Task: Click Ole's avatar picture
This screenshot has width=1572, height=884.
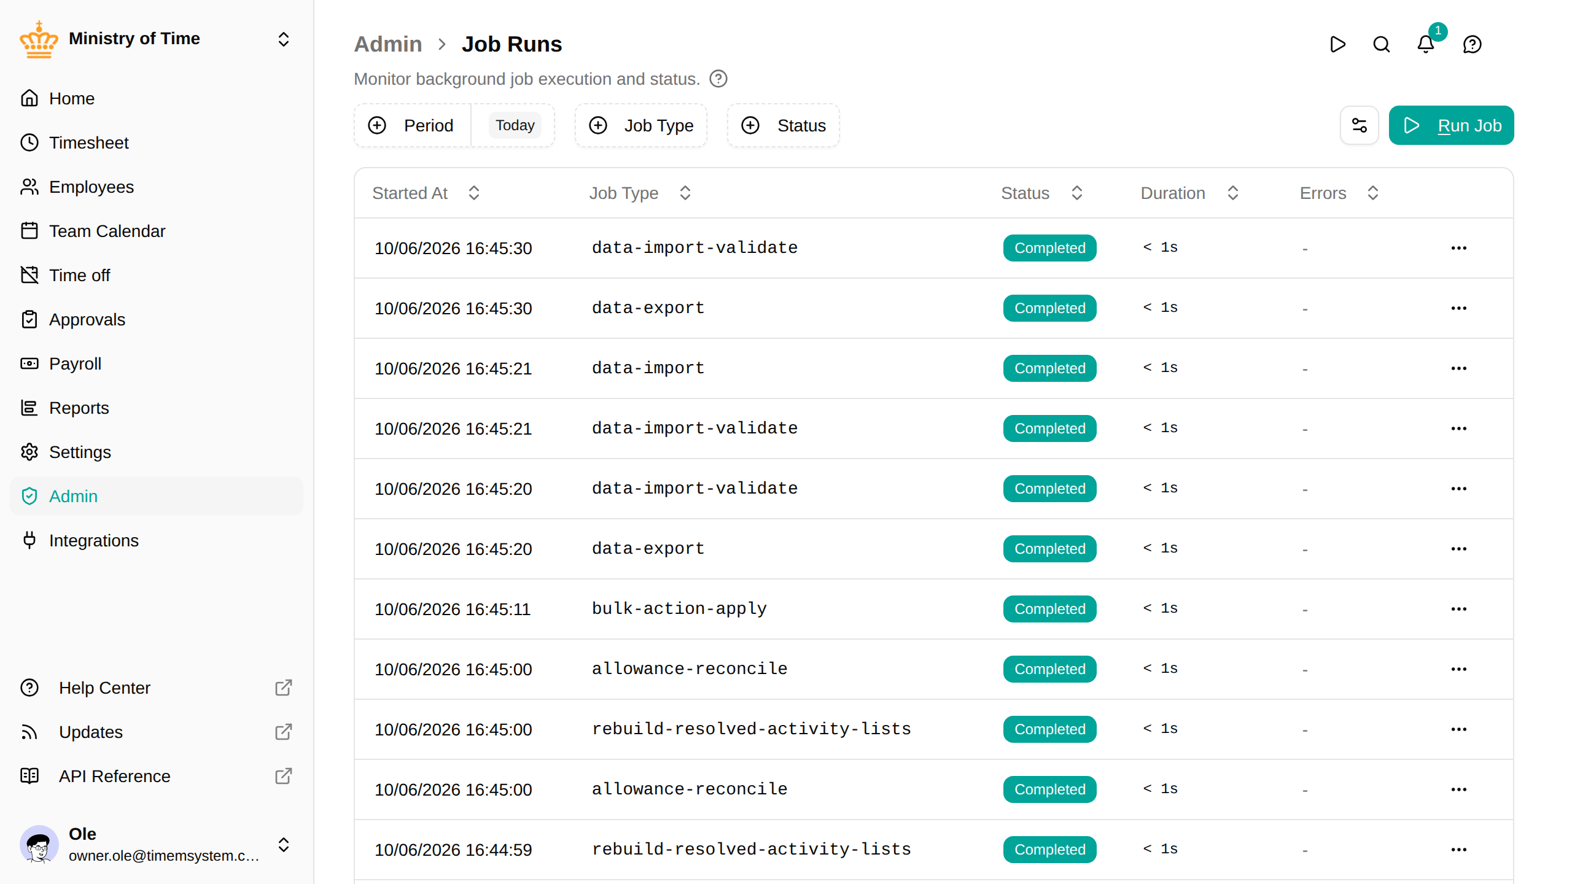Action: coord(39,845)
